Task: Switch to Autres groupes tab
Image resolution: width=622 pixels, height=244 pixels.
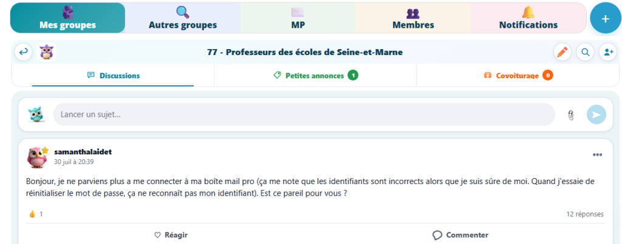Action: point(183,18)
